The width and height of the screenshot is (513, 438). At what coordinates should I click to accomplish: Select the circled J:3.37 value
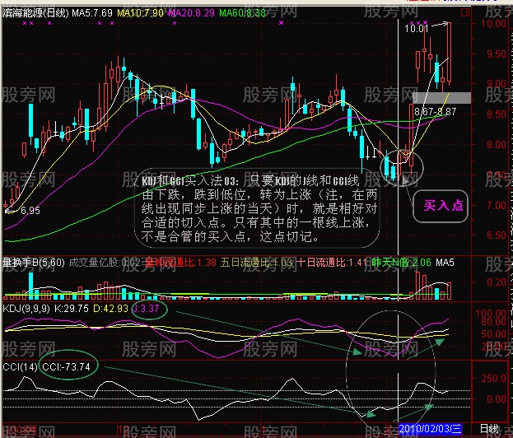pos(149,309)
